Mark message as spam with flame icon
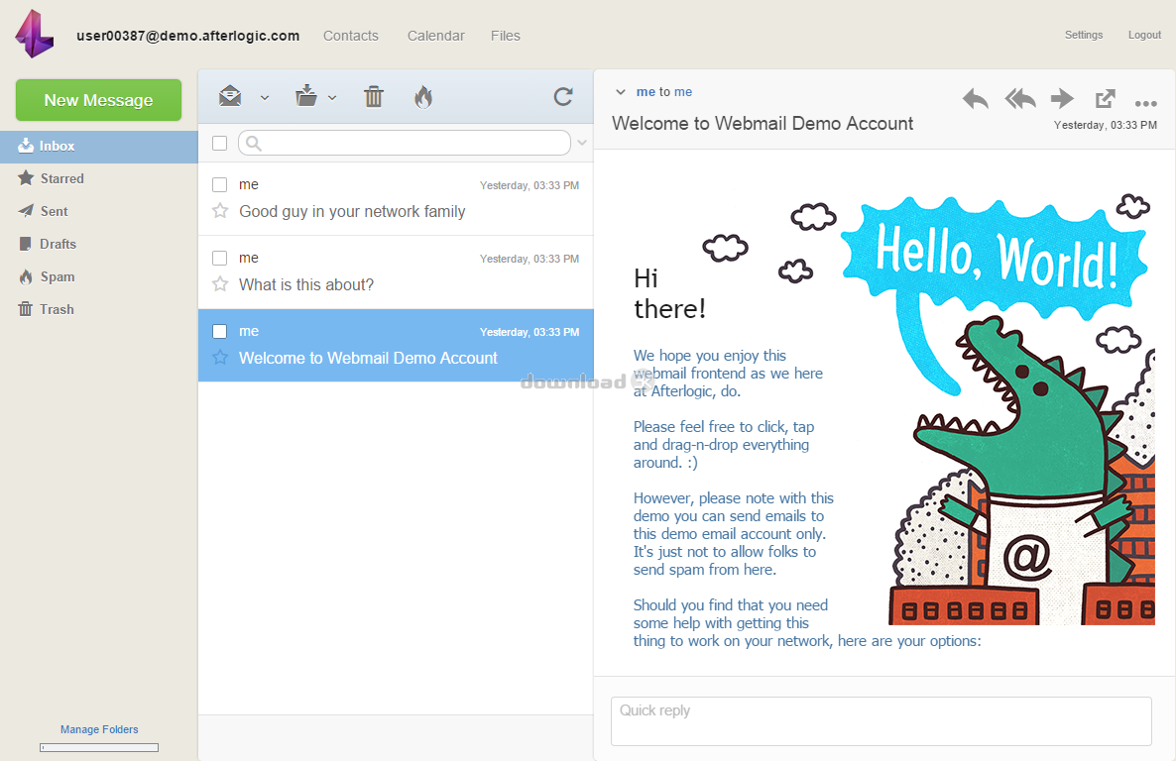Viewport: 1176px width, 761px height. pos(423,96)
